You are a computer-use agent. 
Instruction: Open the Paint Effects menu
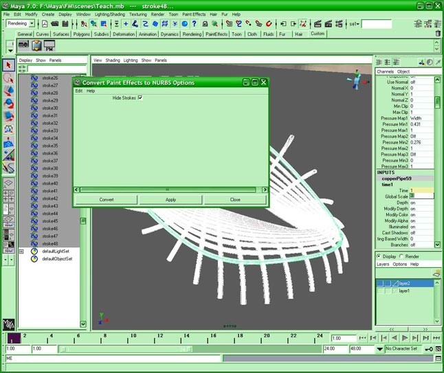[x=194, y=14]
